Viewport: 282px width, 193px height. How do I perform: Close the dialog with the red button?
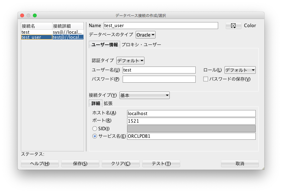click(22, 15)
